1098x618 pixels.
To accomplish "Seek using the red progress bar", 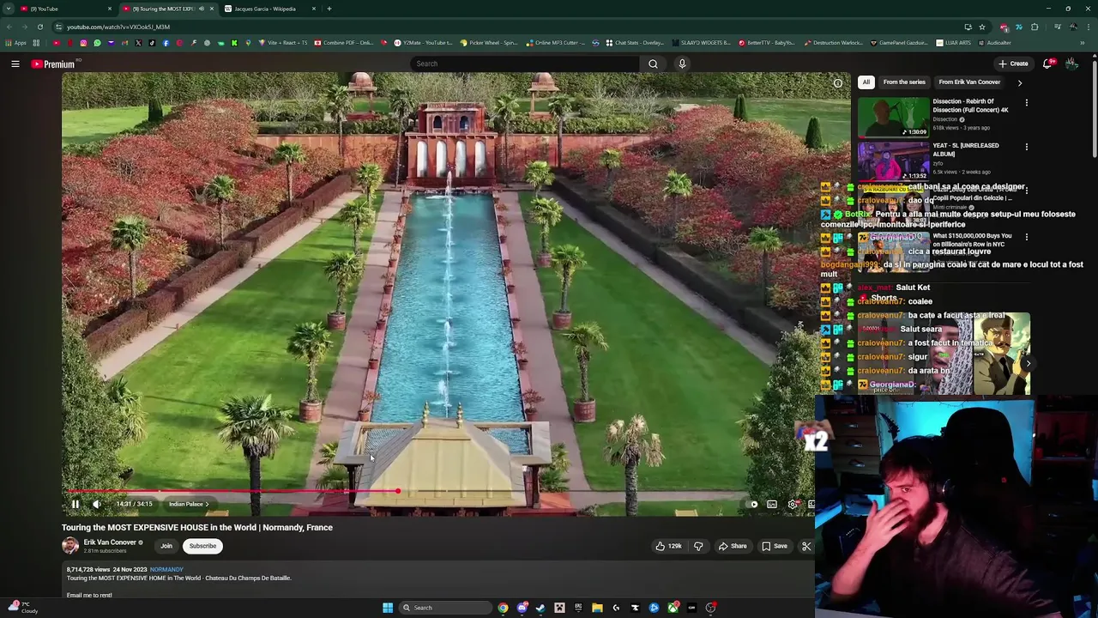I will [437, 492].
